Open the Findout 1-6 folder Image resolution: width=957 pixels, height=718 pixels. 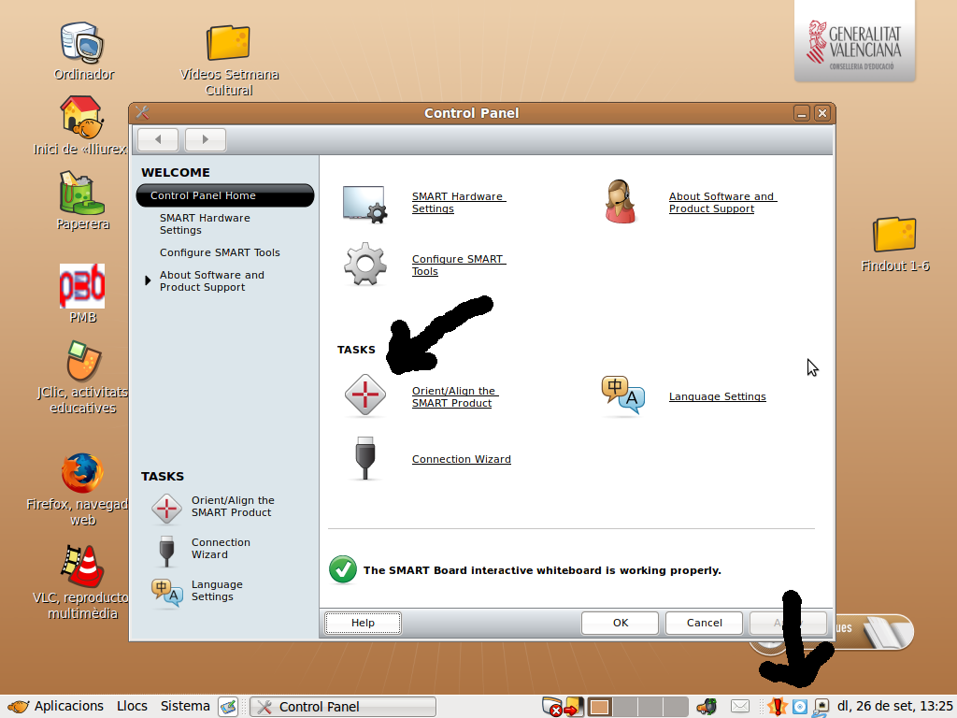coord(894,235)
